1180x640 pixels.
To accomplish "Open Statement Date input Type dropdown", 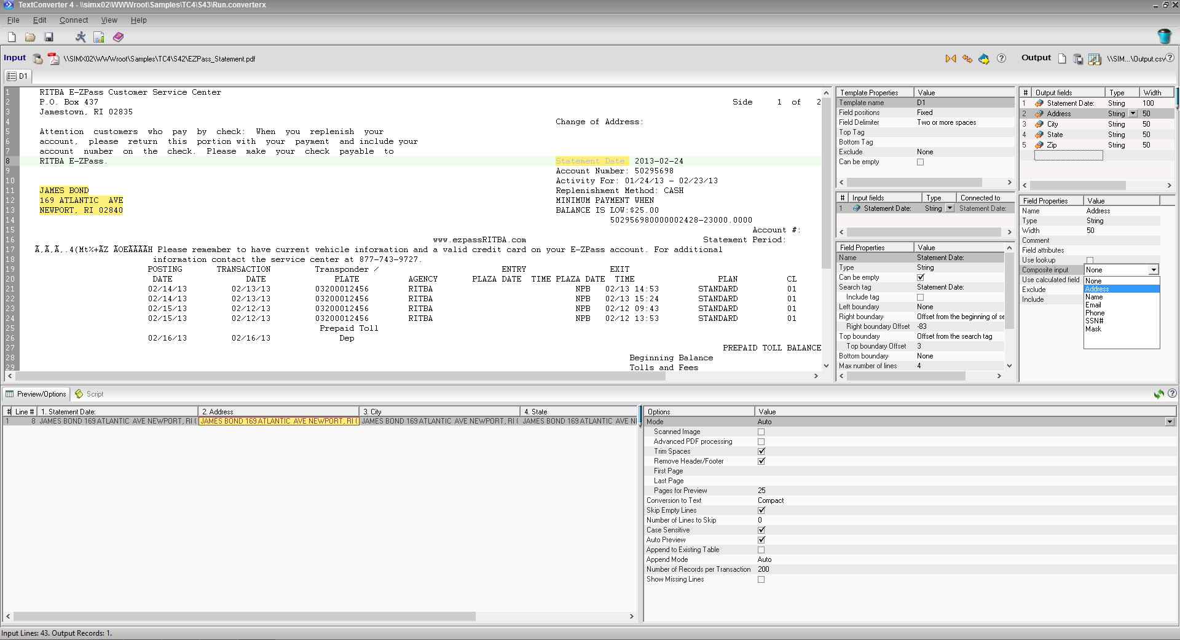I will pyautogui.click(x=950, y=208).
